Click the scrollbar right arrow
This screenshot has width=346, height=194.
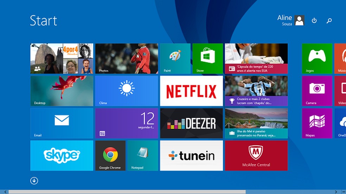click(x=336, y=192)
